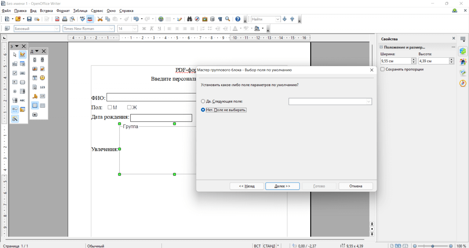Open the 'Найти' search dropdown arrow
Image resolution: width=469 pixels, height=248 pixels.
pos(278,19)
